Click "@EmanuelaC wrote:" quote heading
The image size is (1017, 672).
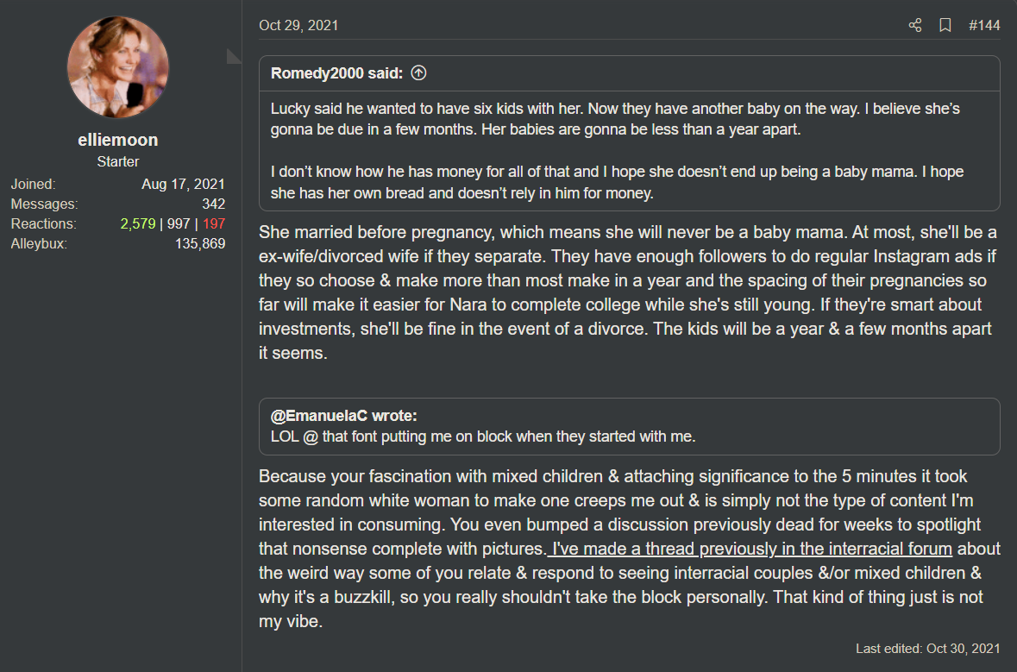tap(343, 416)
